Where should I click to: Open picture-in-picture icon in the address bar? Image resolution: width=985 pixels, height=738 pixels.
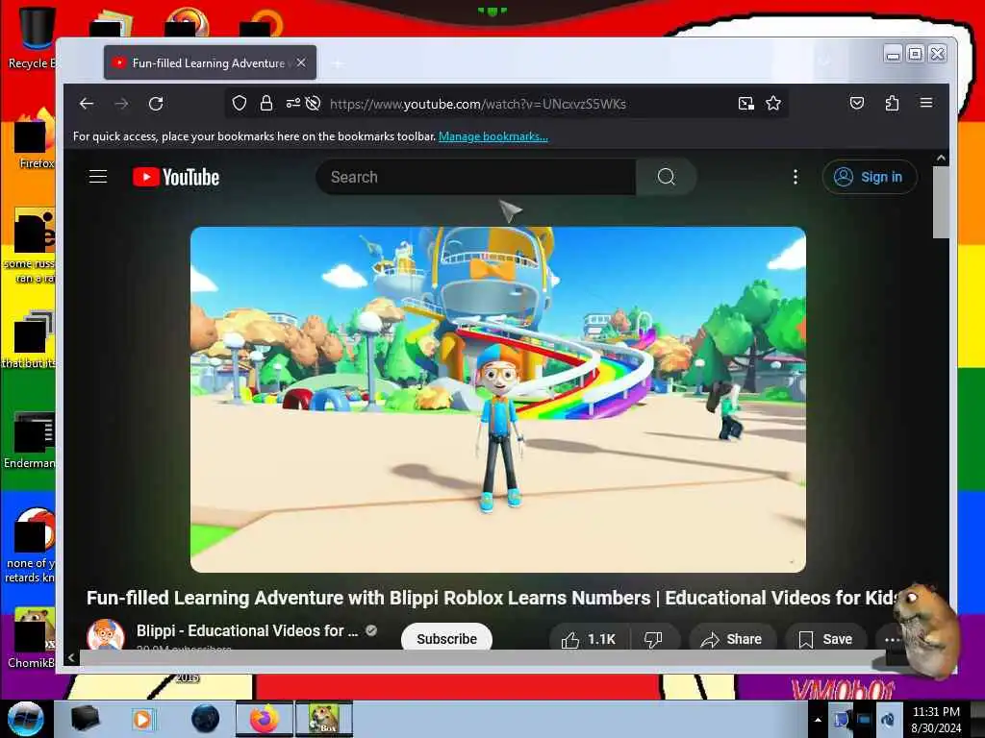[746, 104]
